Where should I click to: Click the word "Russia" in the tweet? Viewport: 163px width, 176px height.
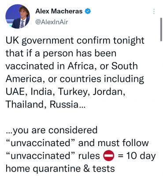pos(64,104)
